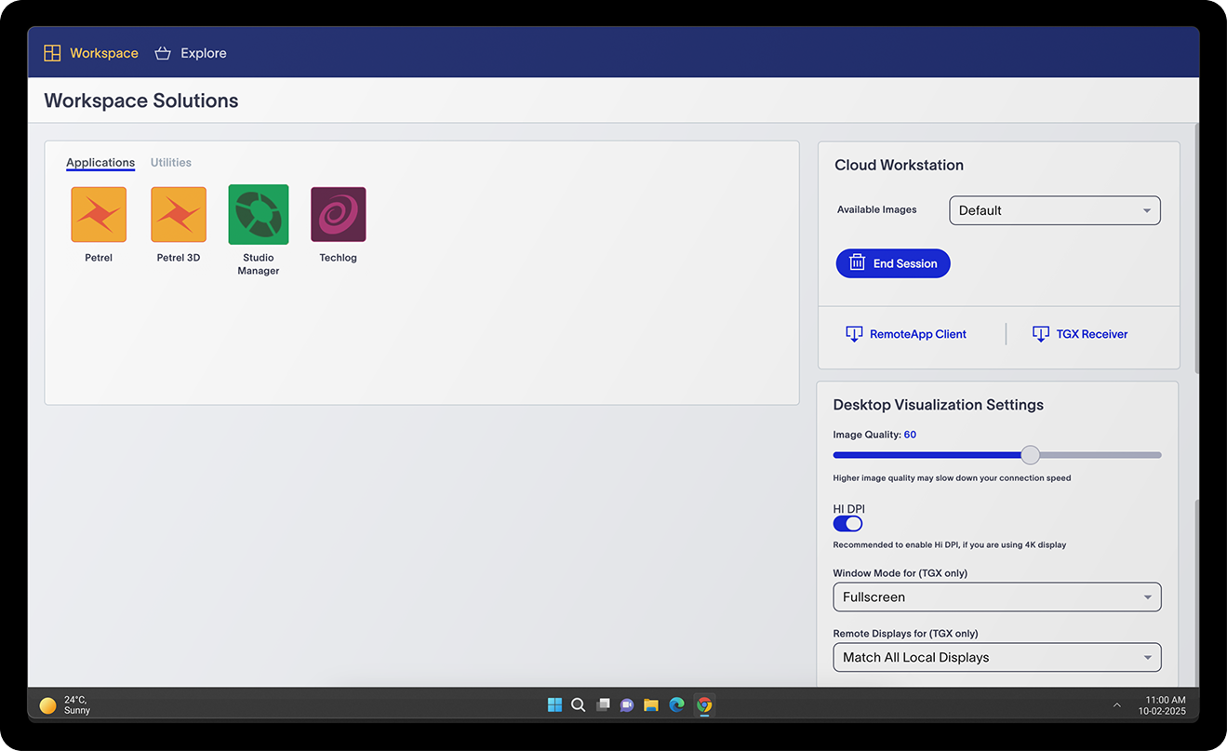Viewport: 1227px width, 751px height.
Task: Click the RemoteApp Client download icon
Action: coord(854,334)
